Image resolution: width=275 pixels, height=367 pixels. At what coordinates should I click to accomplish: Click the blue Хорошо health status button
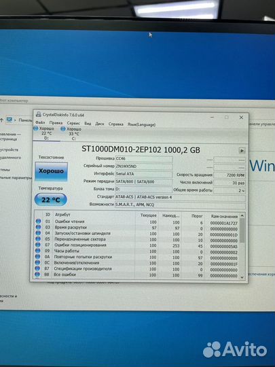click(51, 171)
